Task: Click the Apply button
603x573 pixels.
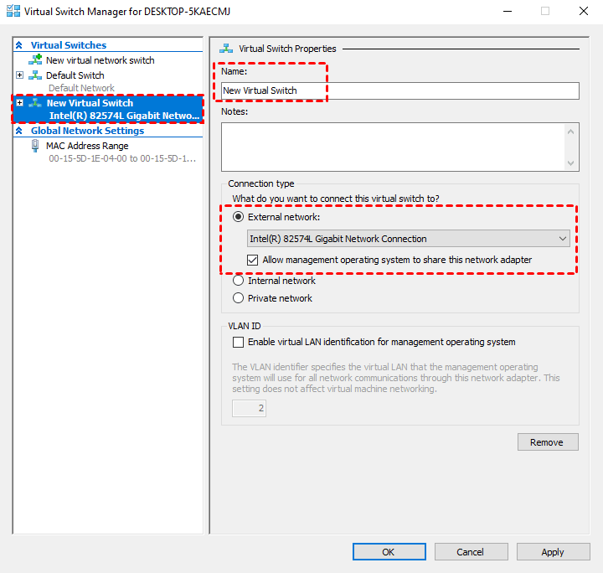Action: 553,552
